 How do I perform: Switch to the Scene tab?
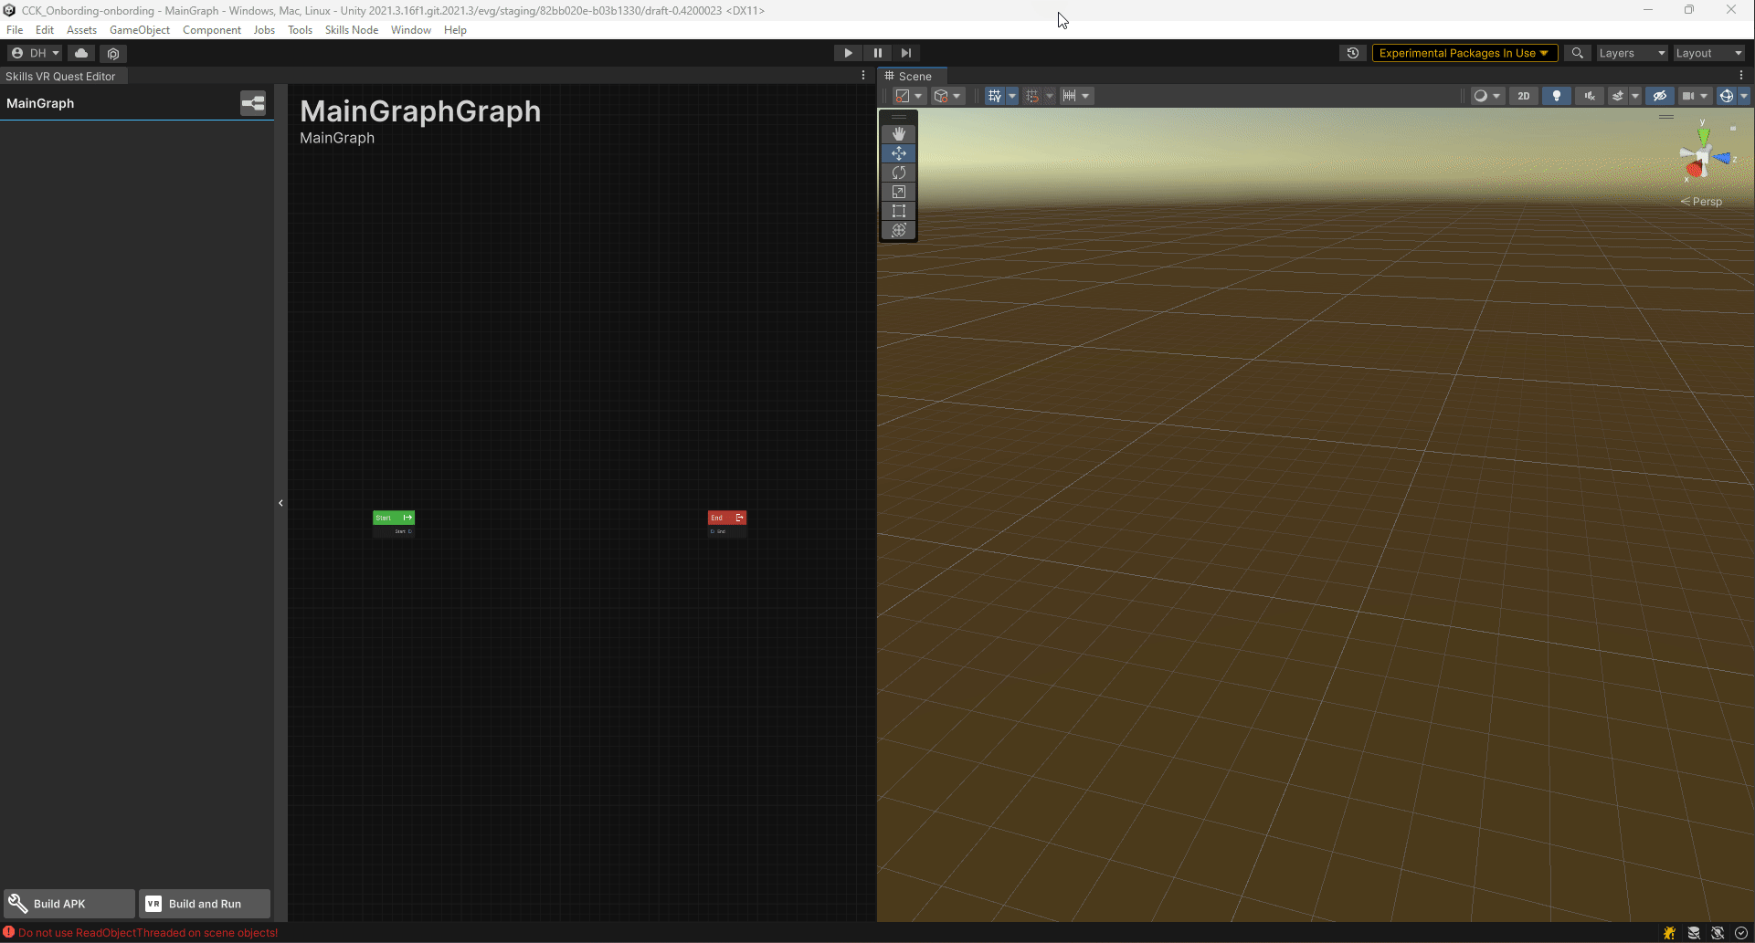tap(913, 76)
